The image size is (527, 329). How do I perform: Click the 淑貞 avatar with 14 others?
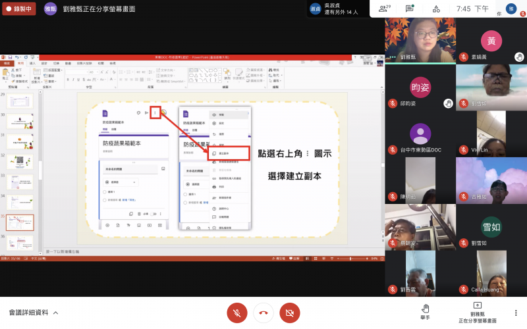coord(316,9)
